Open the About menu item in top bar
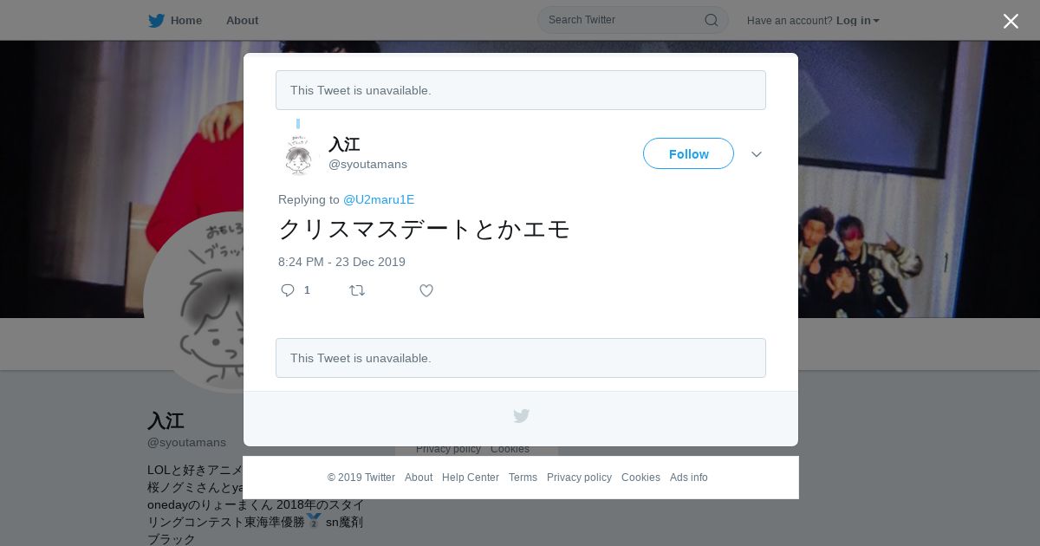The image size is (1040, 546). 242,21
